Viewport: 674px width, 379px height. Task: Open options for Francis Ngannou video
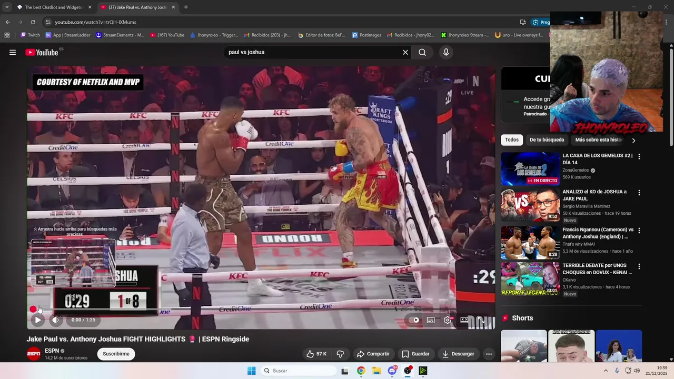(x=639, y=231)
